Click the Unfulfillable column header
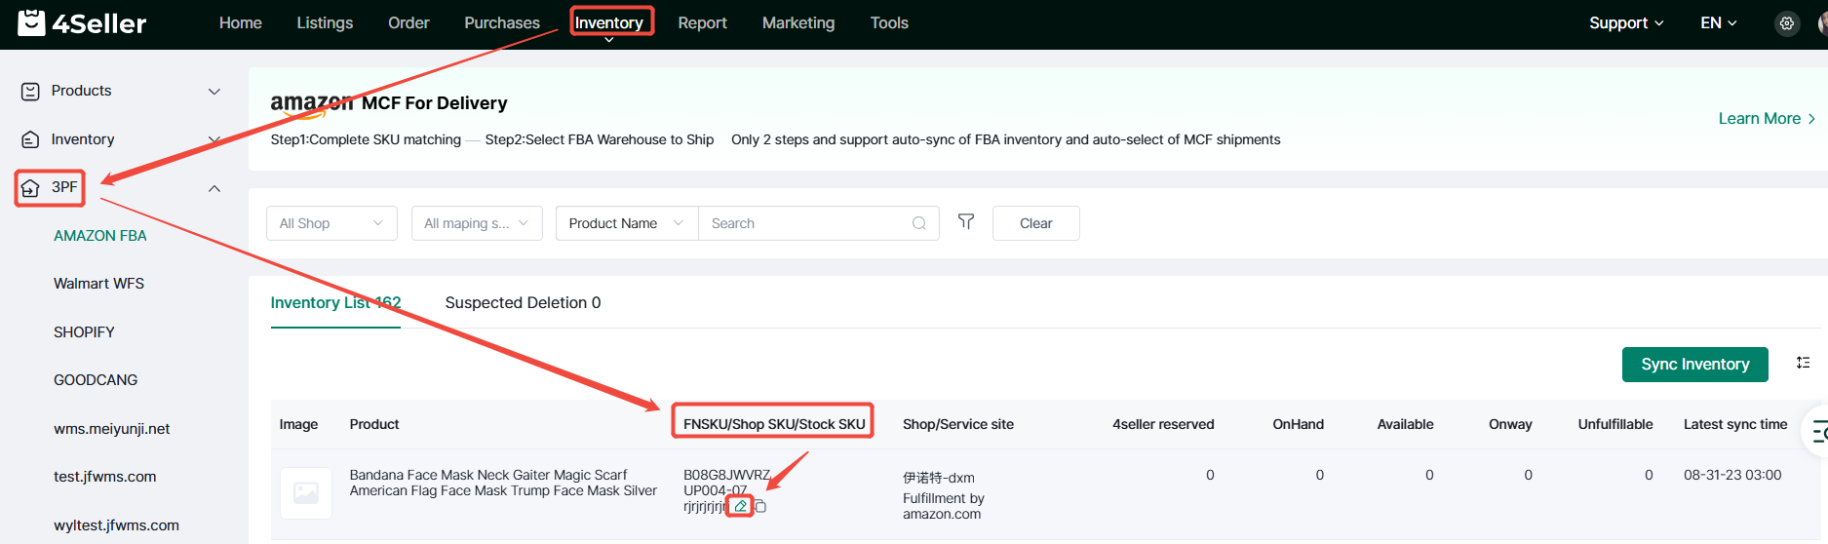This screenshot has height=544, width=1828. pos(1615,424)
